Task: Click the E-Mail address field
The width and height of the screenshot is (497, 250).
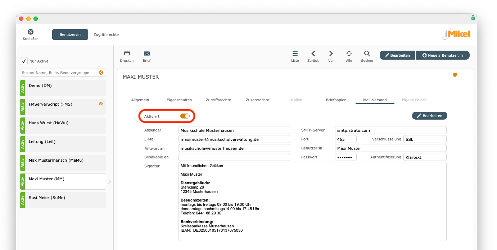Action: [234, 139]
